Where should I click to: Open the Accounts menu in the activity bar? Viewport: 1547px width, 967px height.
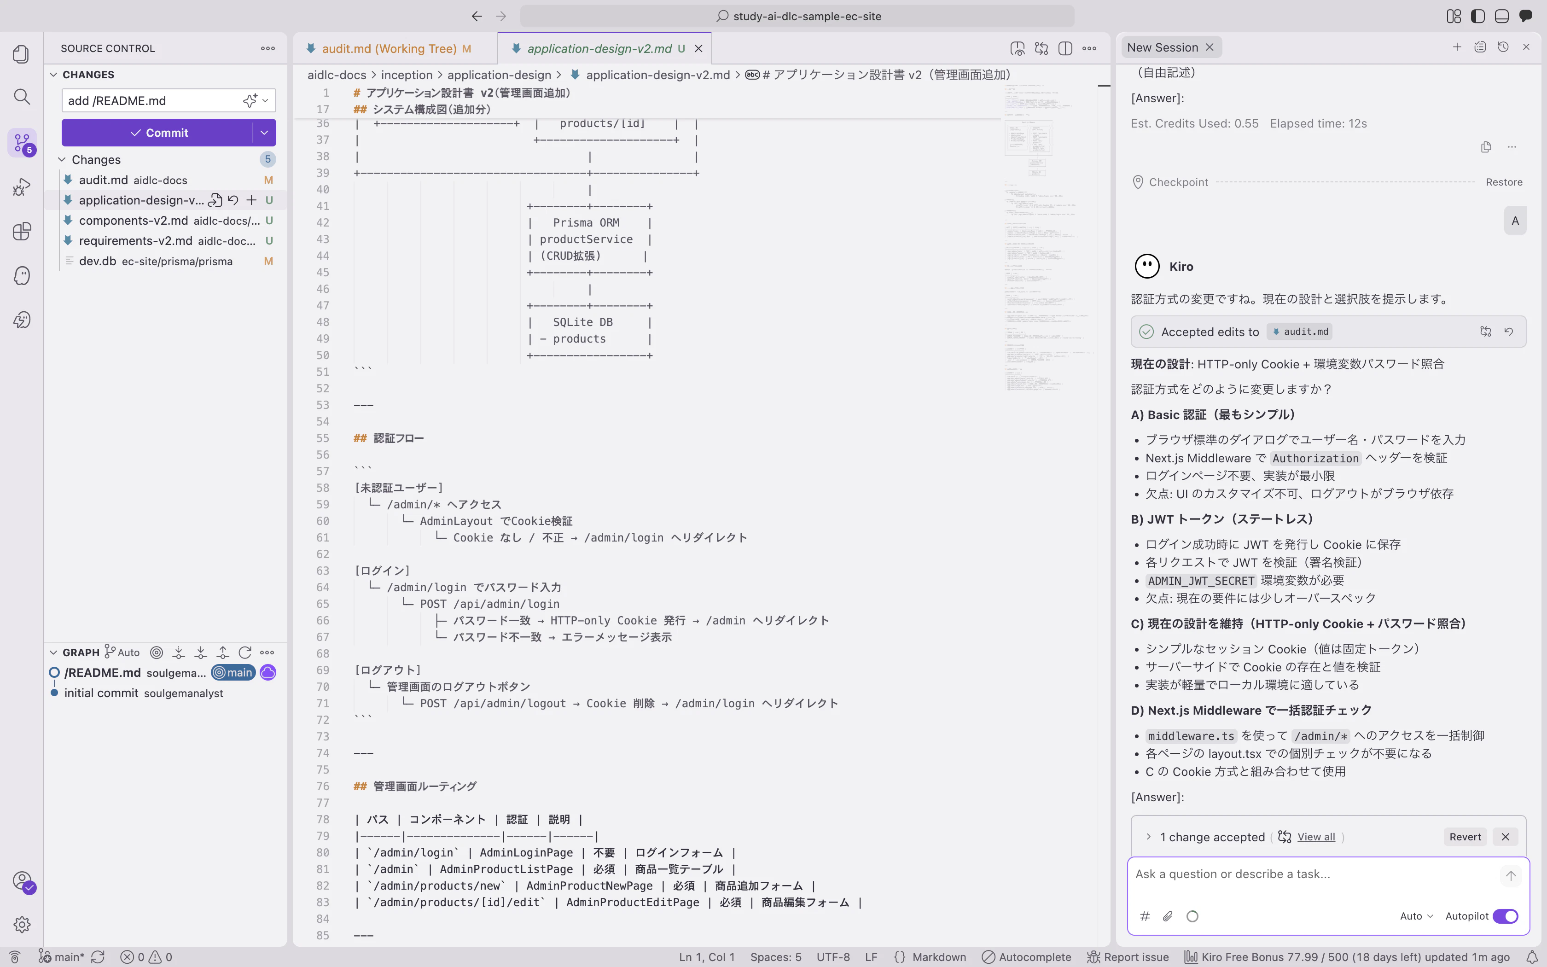[22, 880]
